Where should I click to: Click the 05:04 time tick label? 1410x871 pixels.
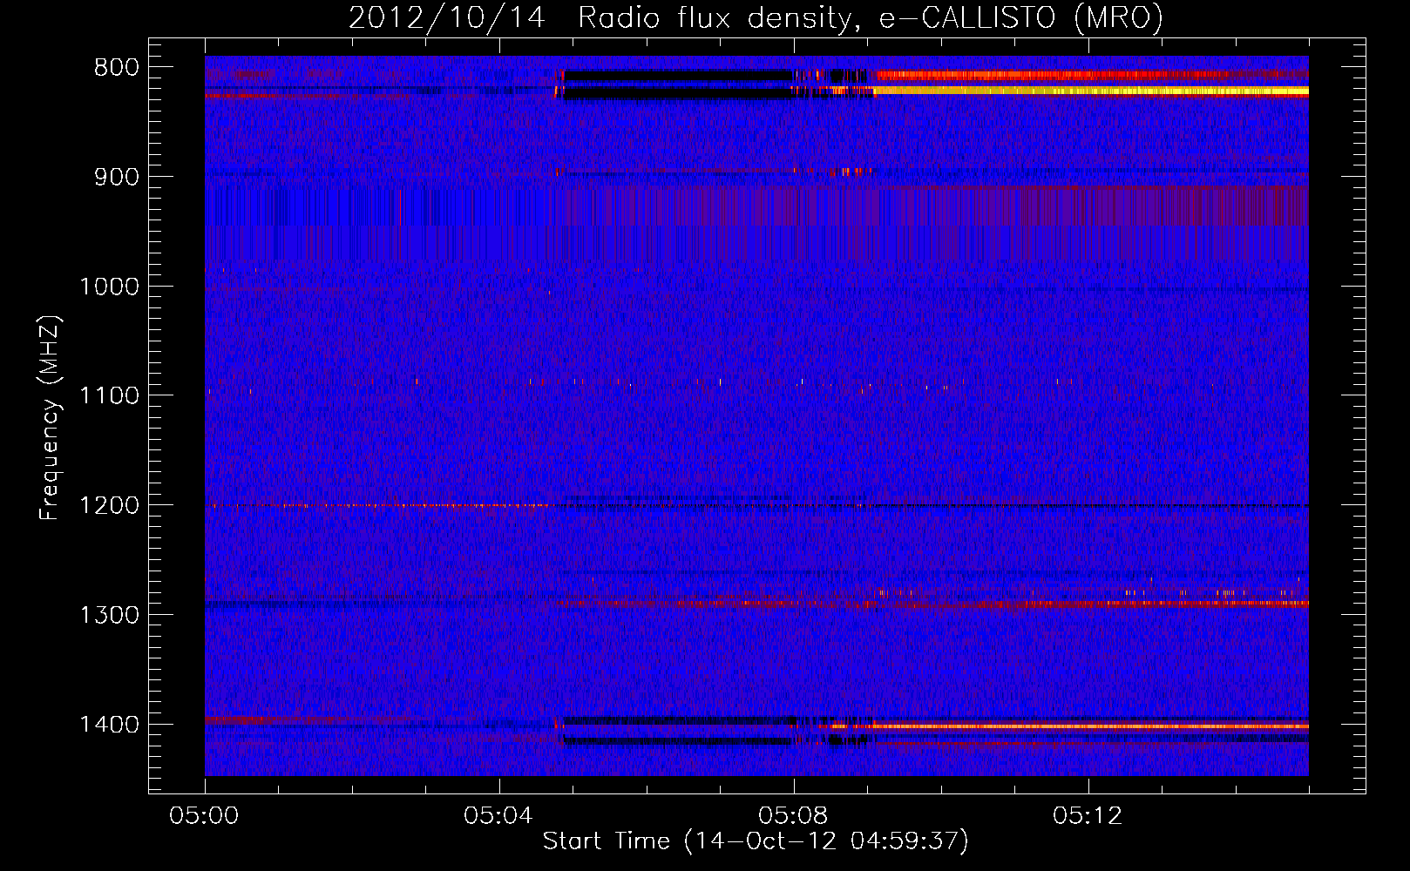tap(499, 816)
